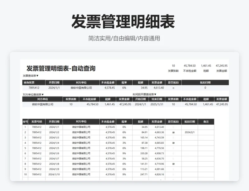
Task: Select the 抵扣日期 result cell showing 0
Action: tap(205, 88)
